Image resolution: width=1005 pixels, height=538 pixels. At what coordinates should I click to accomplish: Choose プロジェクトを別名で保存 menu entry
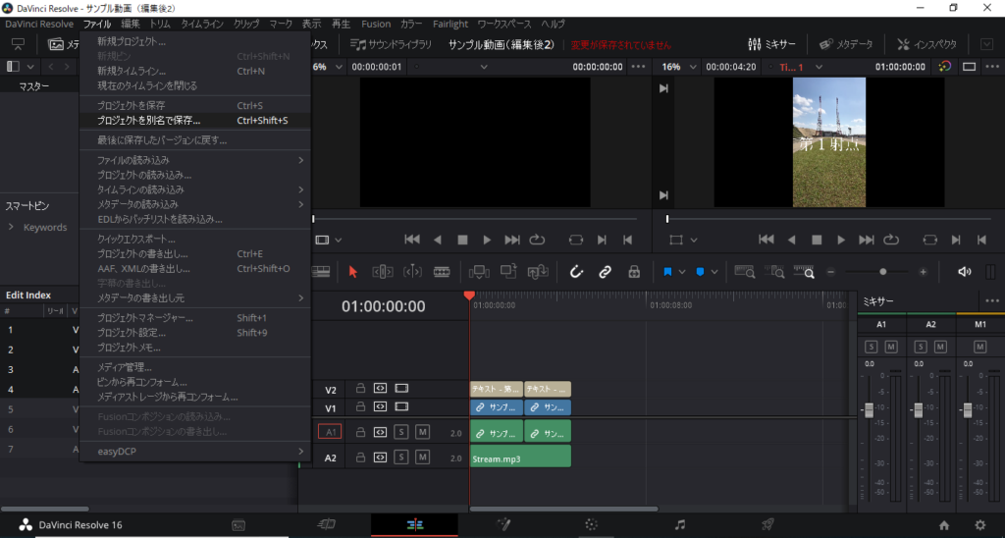tap(195, 121)
